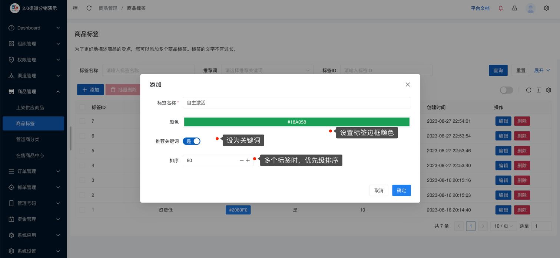Open the green #18A058 color picker
Viewport: 560px width, 258px height.
coord(296,122)
